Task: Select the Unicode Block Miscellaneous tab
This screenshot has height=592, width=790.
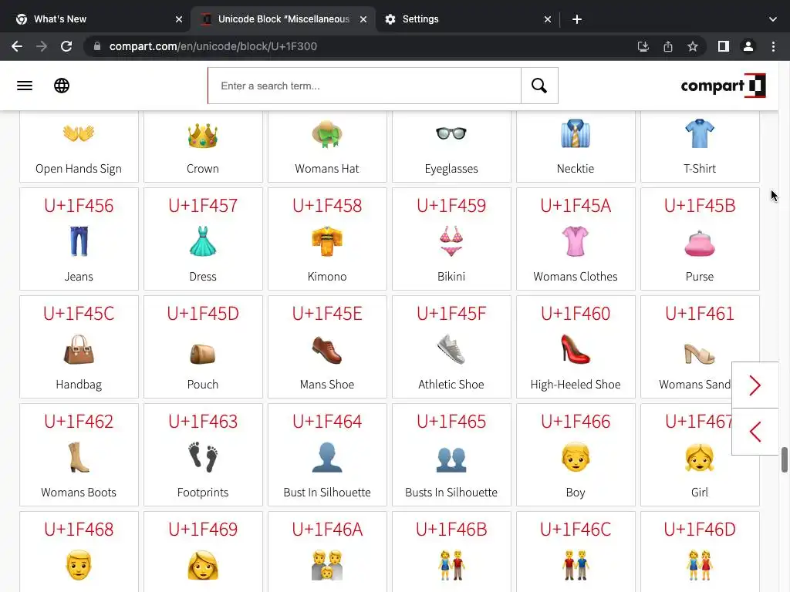Action: coord(284,19)
